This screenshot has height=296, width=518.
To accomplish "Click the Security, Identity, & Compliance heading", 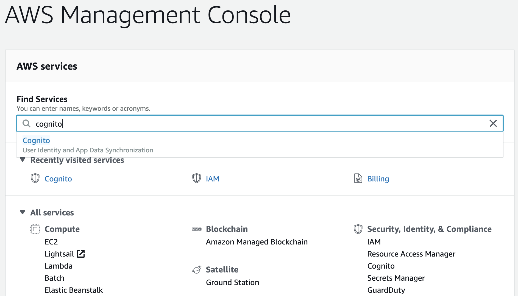I will pos(430,229).
